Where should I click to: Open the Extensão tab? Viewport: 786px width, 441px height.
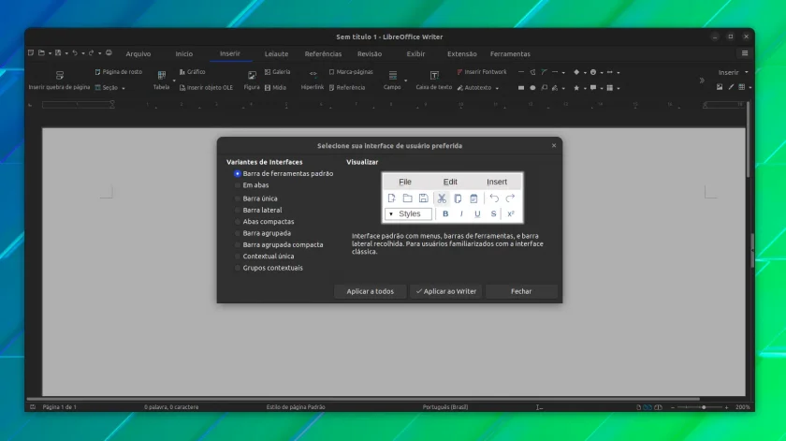pyautogui.click(x=461, y=53)
